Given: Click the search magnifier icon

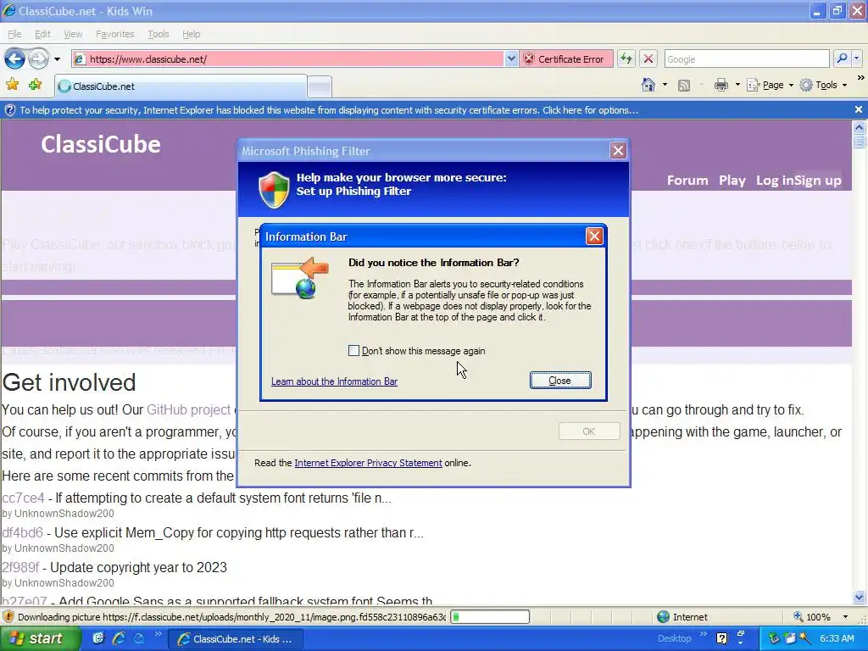Looking at the screenshot, I should point(842,58).
